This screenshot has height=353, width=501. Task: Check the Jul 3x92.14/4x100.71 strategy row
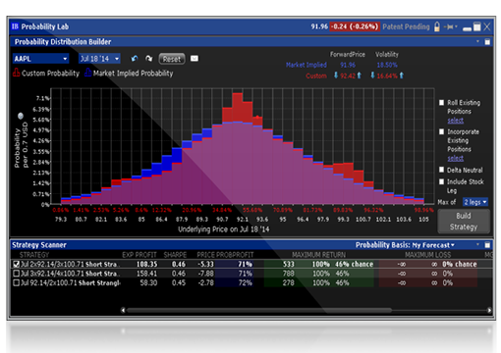tap(16, 274)
